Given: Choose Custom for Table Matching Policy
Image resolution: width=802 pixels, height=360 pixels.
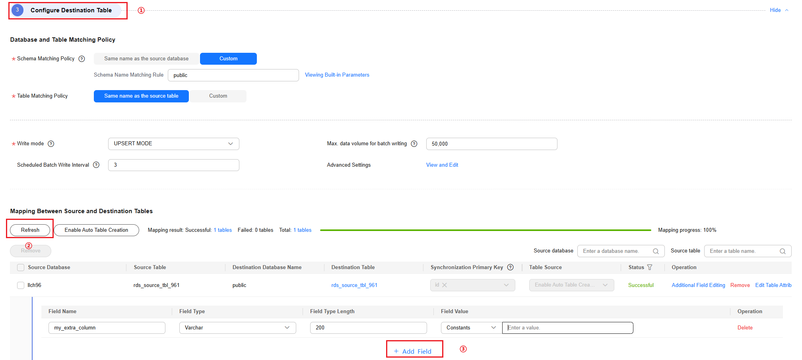Looking at the screenshot, I should pyautogui.click(x=218, y=96).
